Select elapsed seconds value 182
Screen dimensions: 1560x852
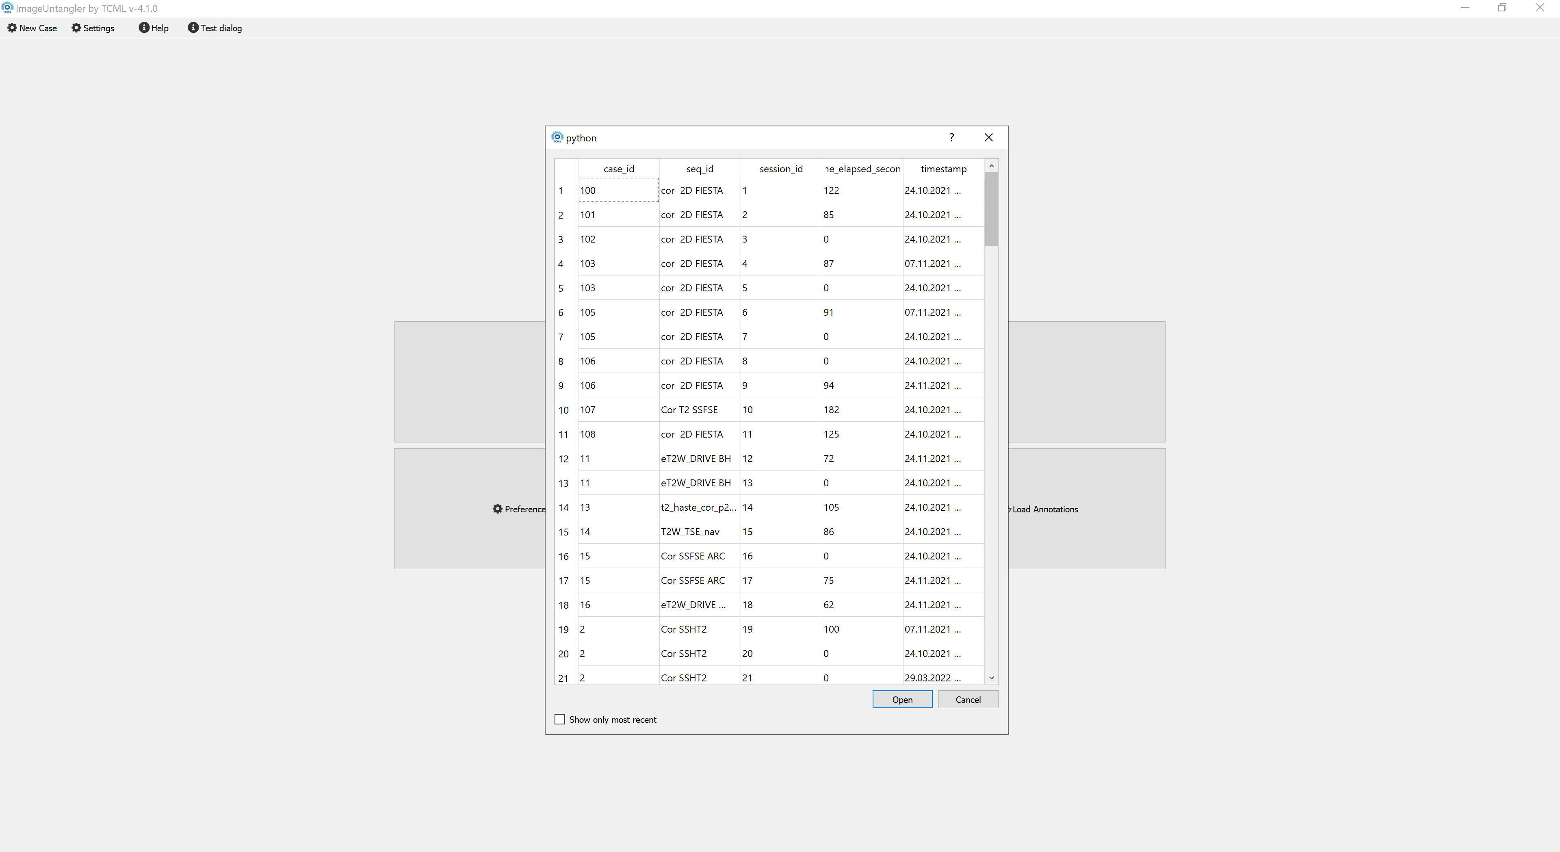[862, 410]
